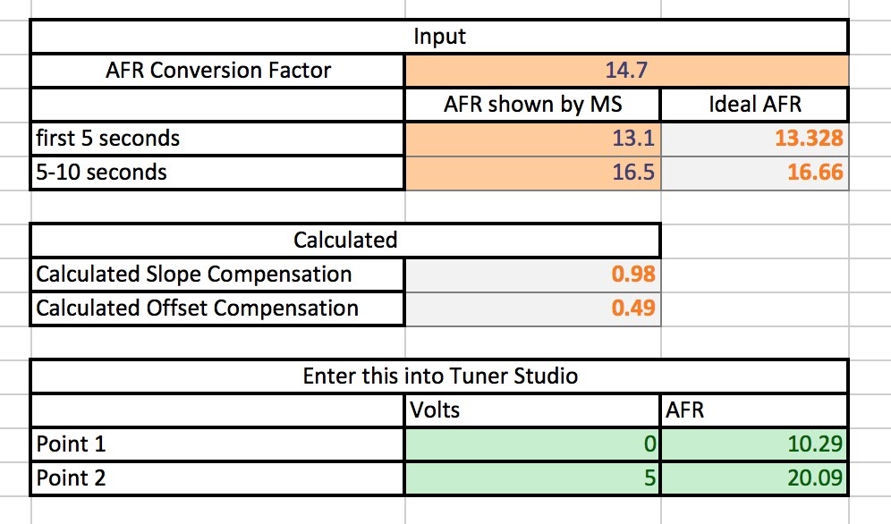The width and height of the screenshot is (891, 524).
Task: Select the AFR Conversion Factor value 14.7
Action: point(624,71)
